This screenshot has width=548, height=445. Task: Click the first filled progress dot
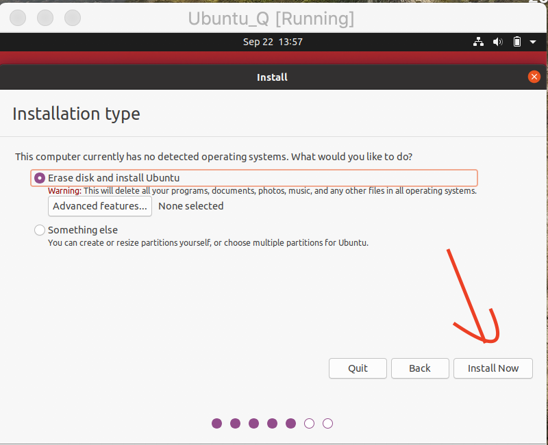click(x=217, y=424)
